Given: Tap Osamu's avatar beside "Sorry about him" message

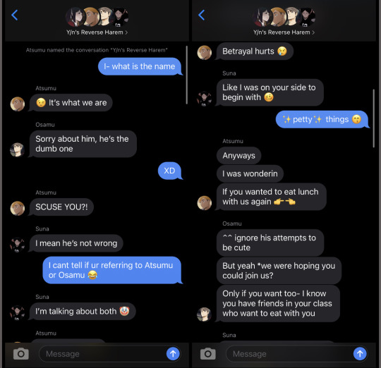Looking at the screenshot, I should 17,149.
